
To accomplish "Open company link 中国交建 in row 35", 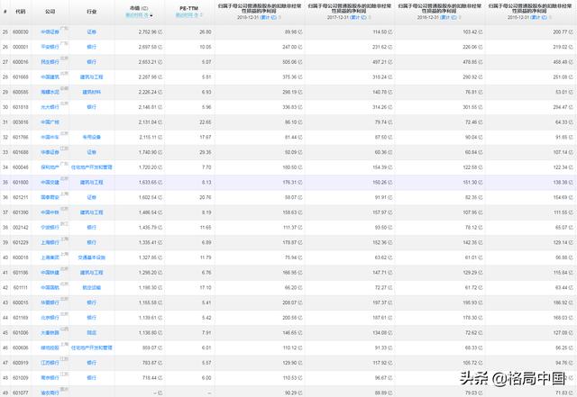I will (x=50, y=183).
